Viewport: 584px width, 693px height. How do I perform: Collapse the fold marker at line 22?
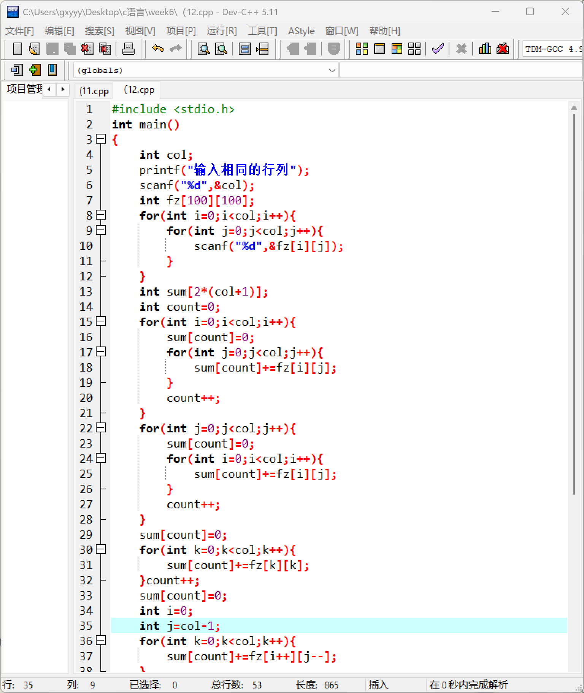pyautogui.click(x=101, y=428)
